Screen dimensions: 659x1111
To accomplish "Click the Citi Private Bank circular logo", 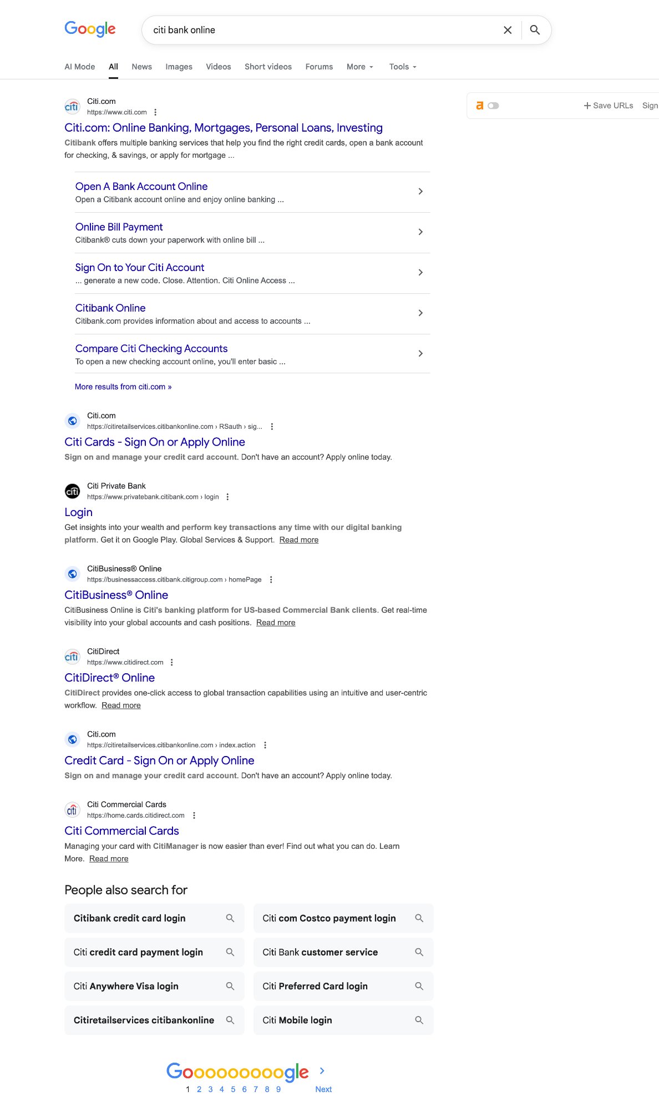I will click(72, 491).
